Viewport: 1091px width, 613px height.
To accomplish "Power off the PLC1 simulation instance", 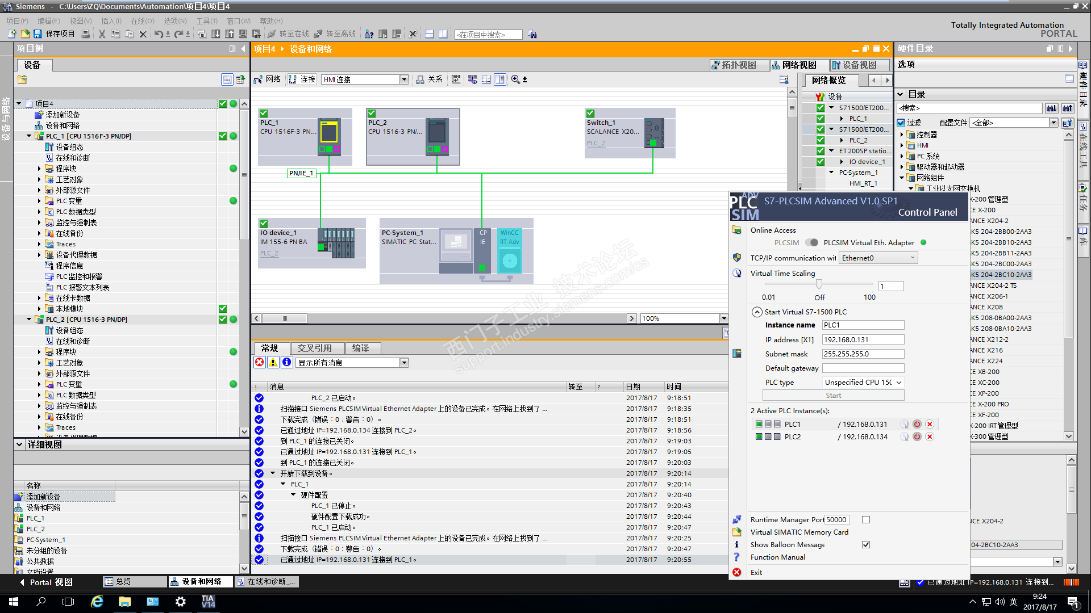I will (917, 424).
